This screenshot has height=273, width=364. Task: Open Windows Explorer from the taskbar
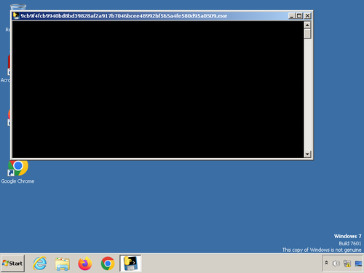click(63, 264)
